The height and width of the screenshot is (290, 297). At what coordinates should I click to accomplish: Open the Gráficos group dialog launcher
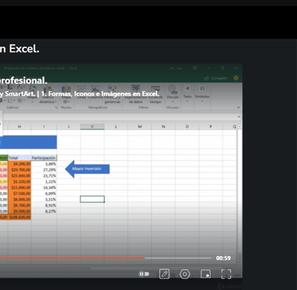pyautogui.click(x=56, y=108)
